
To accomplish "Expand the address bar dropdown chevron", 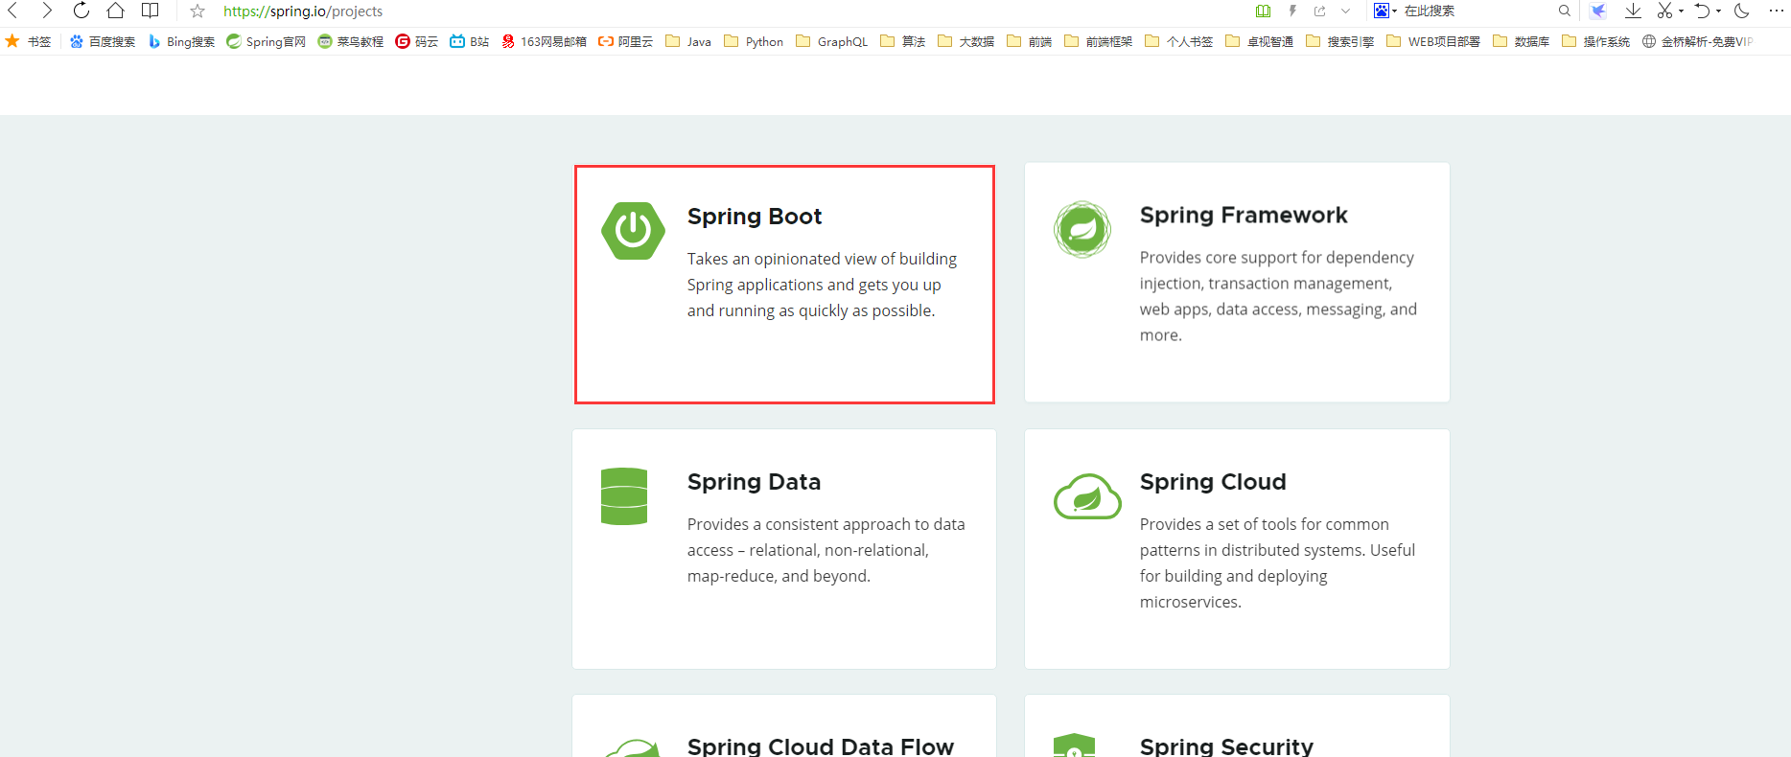I will [1346, 11].
